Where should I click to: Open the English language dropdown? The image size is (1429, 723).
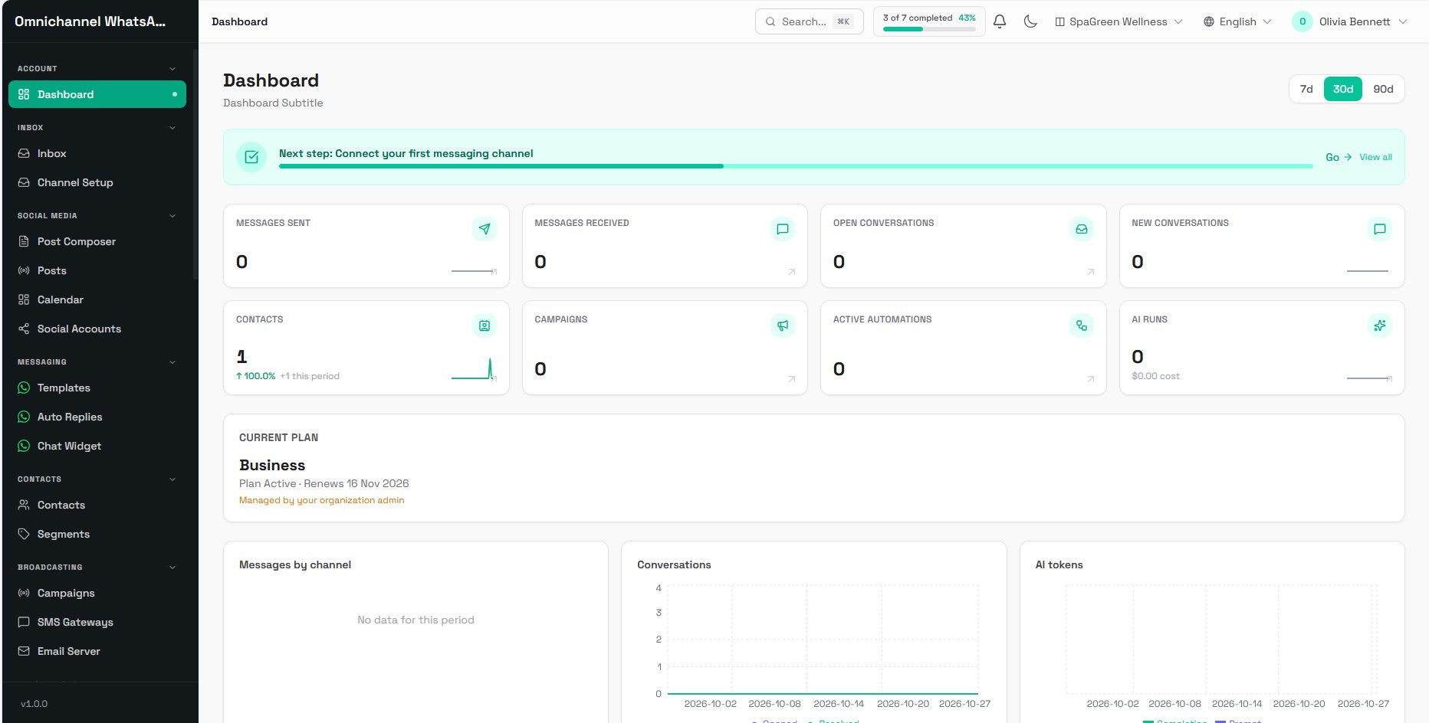click(x=1237, y=21)
